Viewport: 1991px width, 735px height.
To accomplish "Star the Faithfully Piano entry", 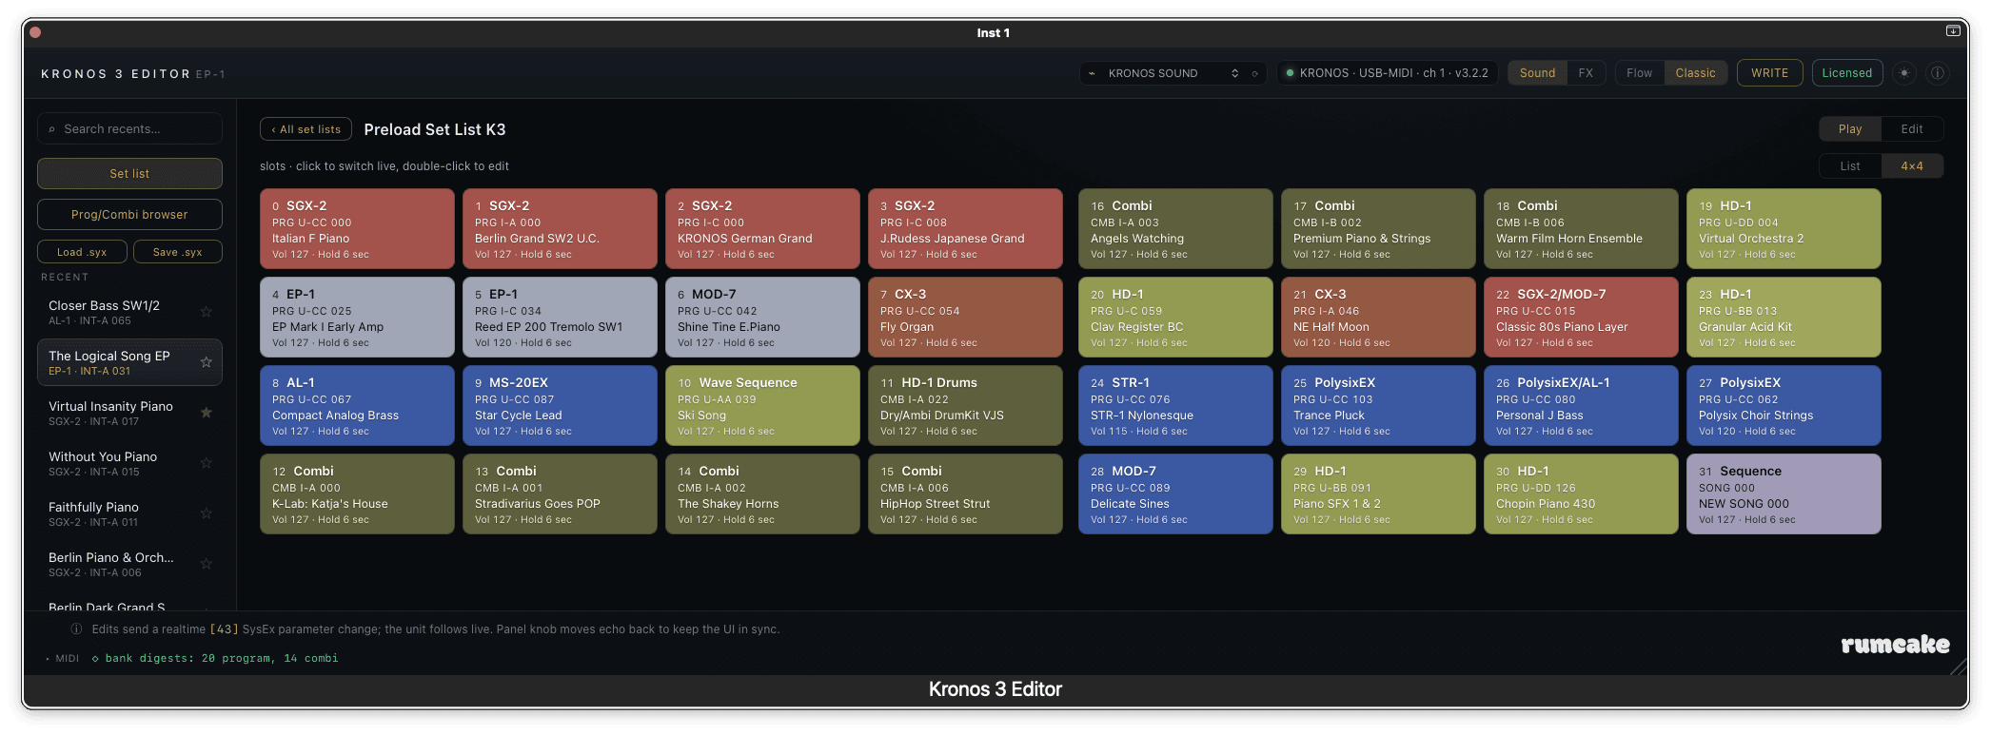I will (206, 513).
